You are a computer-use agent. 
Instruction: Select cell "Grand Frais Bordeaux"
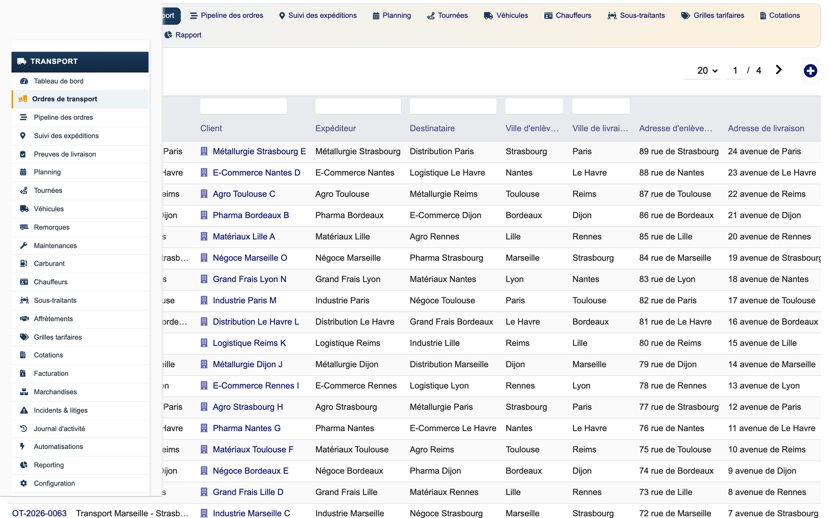tap(451, 322)
